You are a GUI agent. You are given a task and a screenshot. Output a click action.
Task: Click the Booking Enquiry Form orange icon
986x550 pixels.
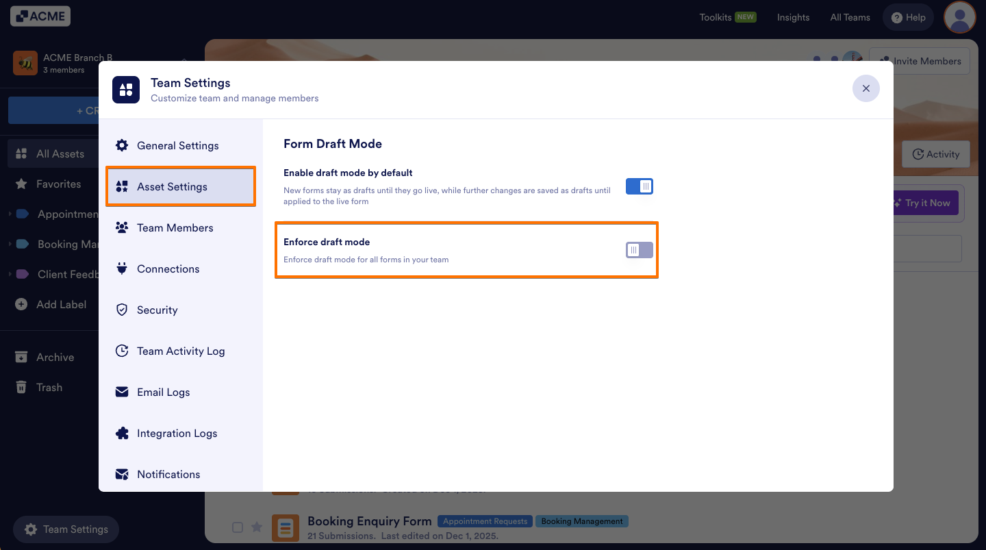pyautogui.click(x=286, y=527)
